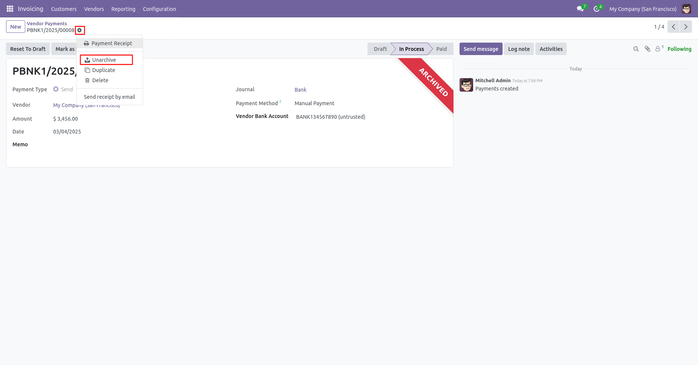Click Mitchell Admin avatar in chatter message

[466, 85]
